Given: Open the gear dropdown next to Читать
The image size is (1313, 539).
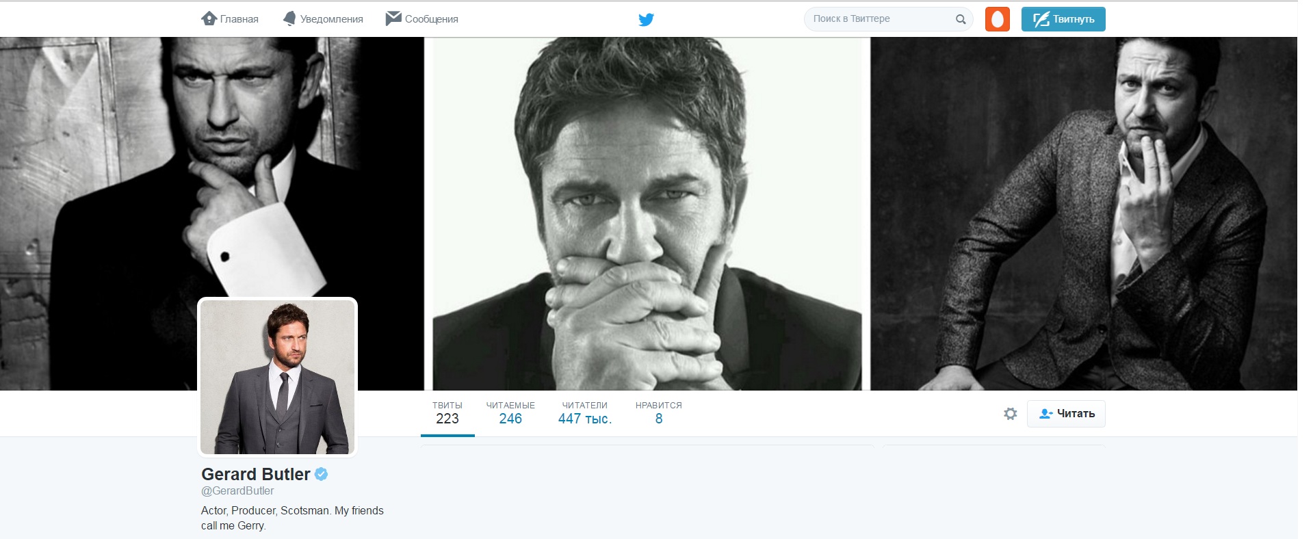Looking at the screenshot, I should point(1010,414).
